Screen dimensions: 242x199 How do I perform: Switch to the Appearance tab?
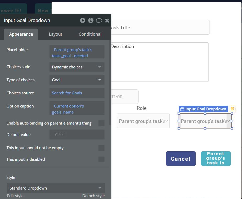(21, 34)
